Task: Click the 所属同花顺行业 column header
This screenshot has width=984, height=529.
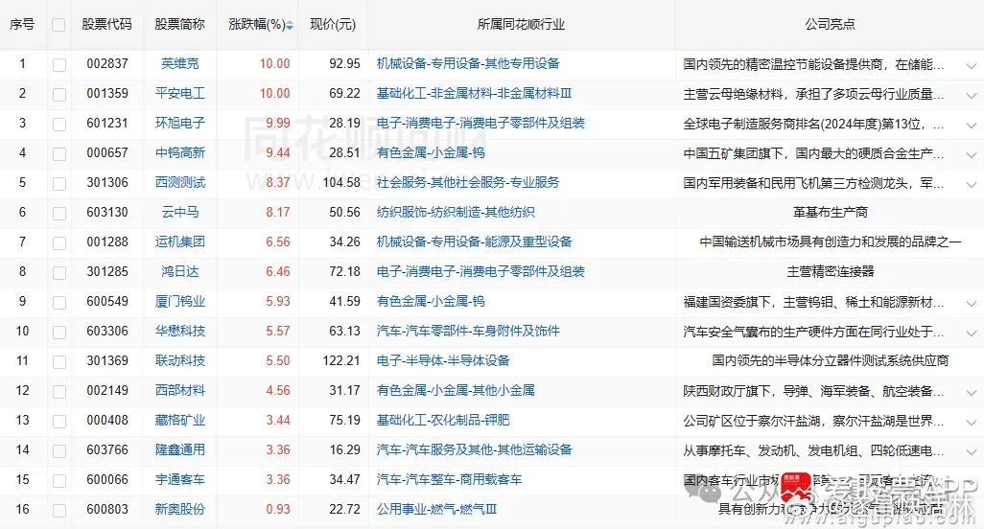Action: coord(521,25)
